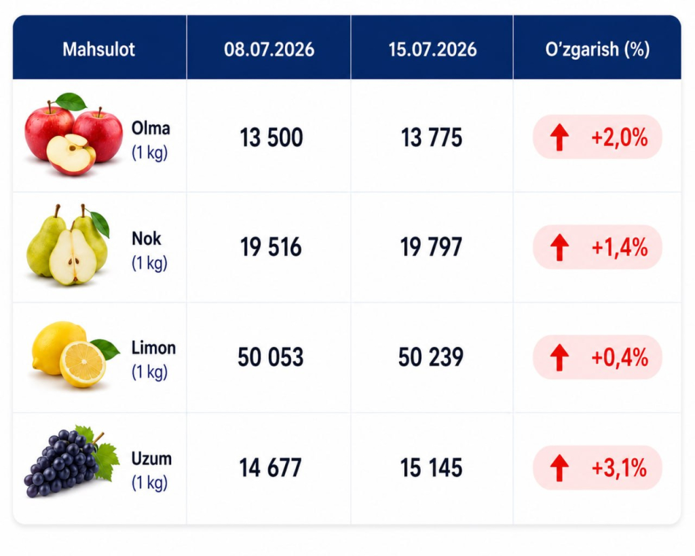Screen dimensions: 695x556
Task: Click the red apples image
Action: coord(73,134)
